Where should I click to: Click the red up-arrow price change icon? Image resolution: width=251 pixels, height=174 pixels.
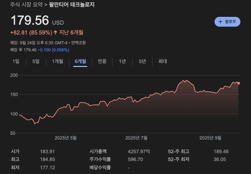pyautogui.click(x=55, y=33)
